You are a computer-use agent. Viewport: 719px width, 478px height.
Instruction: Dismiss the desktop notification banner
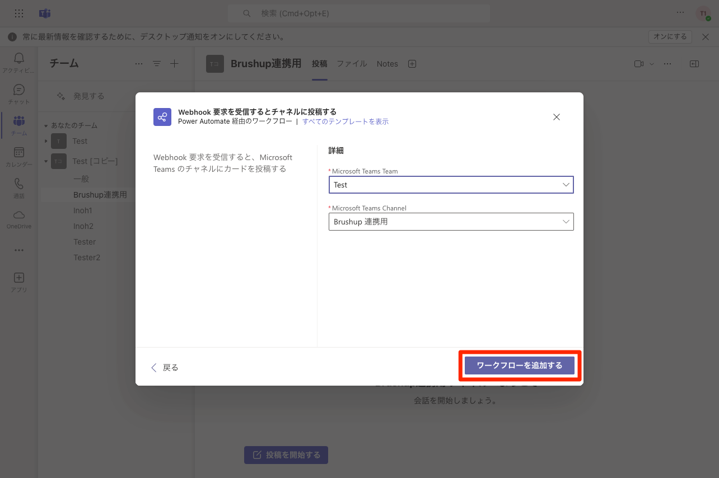click(x=706, y=36)
